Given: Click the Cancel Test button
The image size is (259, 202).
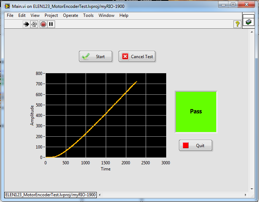Looking at the screenshot, I should pos(137,56).
